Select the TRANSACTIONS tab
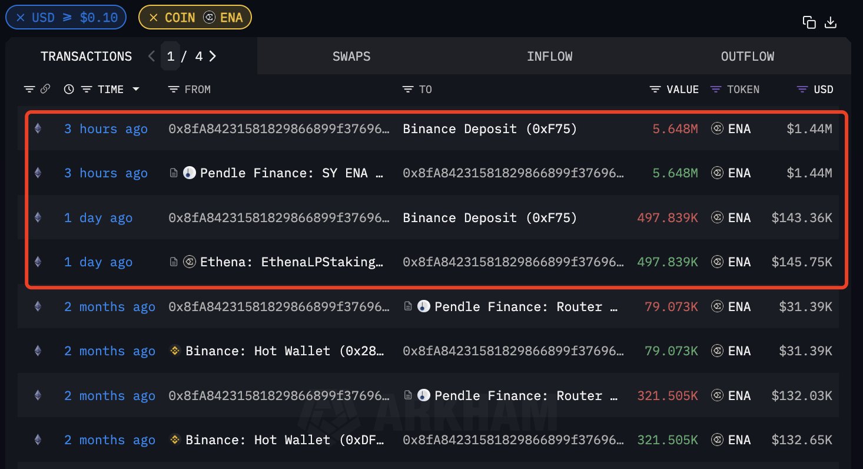Screen dimensions: 863x469 [x=86, y=56]
